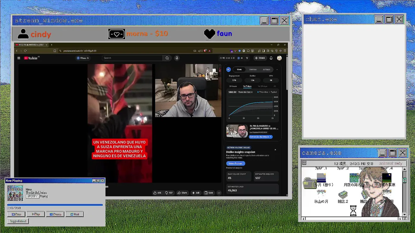Viewport: 415px width, 233px height.
Task: Go back in the browser
Action: (x=17, y=51)
